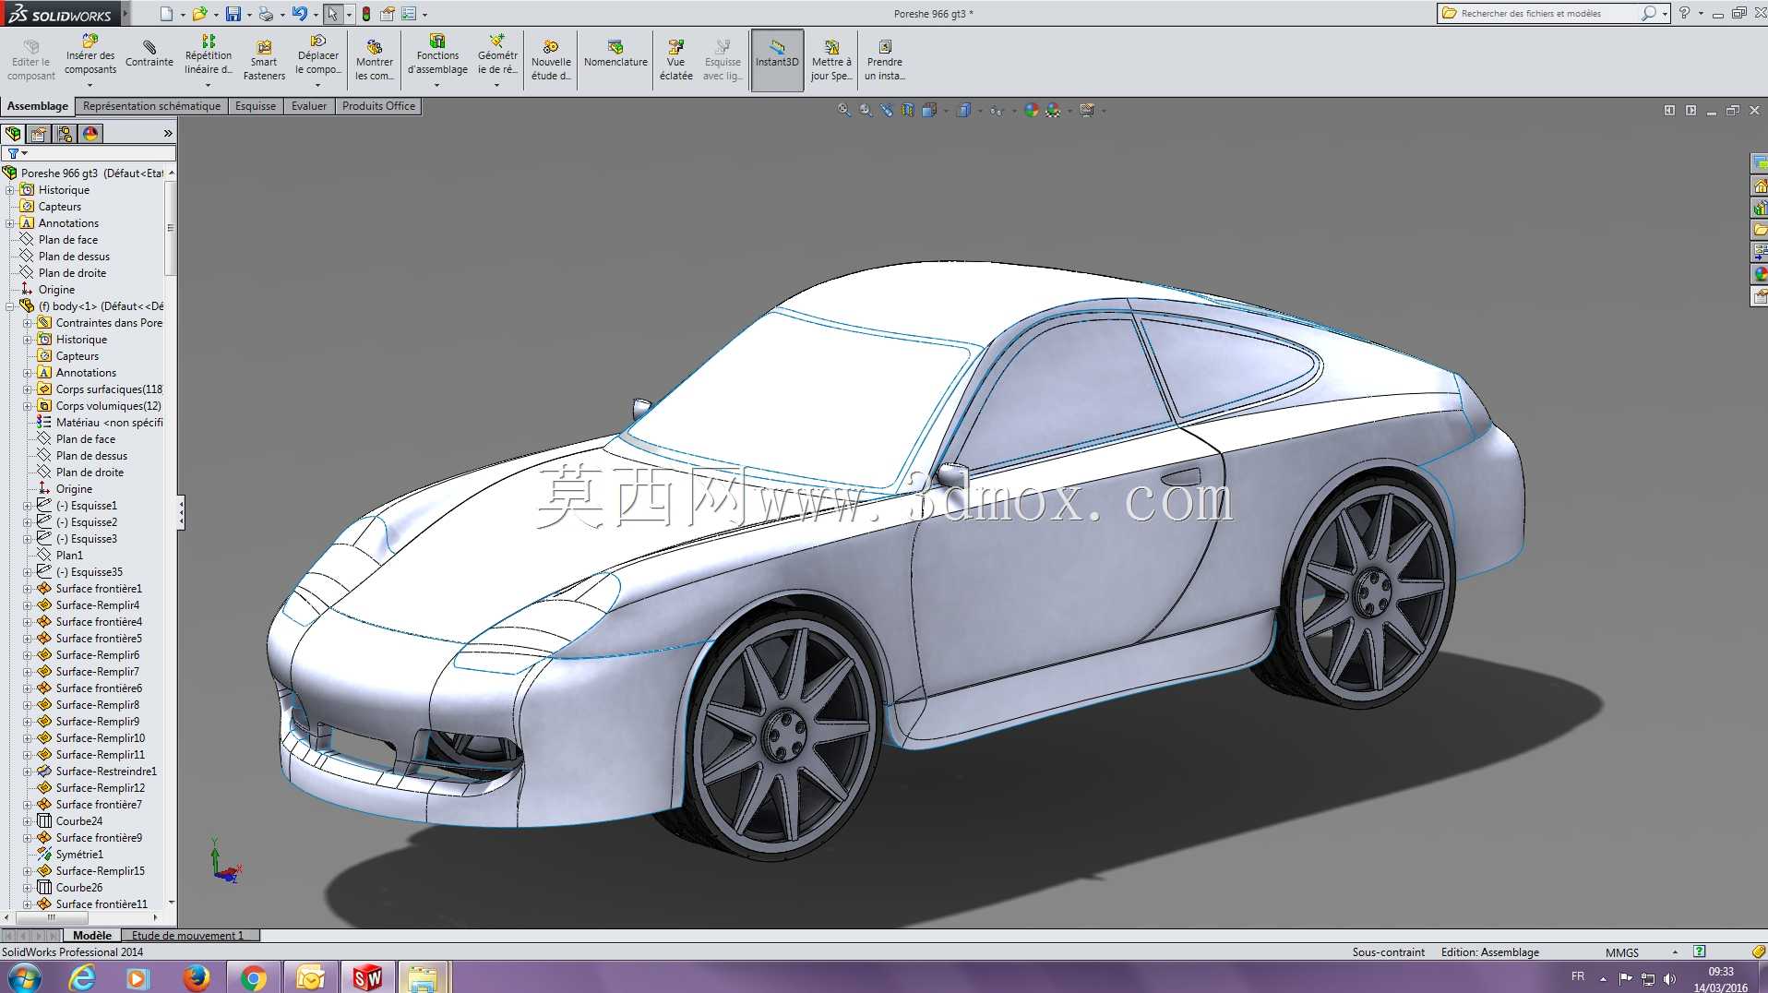Expand the Annotations node under Poreshe root
Viewport: 1768px width, 993px height.
pos(10,223)
